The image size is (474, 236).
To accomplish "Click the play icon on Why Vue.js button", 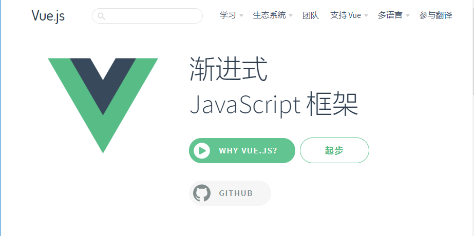I will [202, 150].
